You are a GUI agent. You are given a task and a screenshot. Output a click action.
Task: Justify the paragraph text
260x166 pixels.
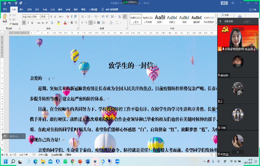pyautogui.click(x=95, y=22)
